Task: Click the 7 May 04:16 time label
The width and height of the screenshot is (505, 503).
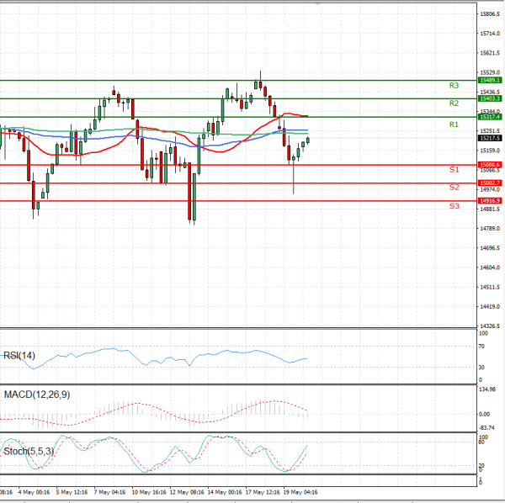Action: click(x=109, y=492)
